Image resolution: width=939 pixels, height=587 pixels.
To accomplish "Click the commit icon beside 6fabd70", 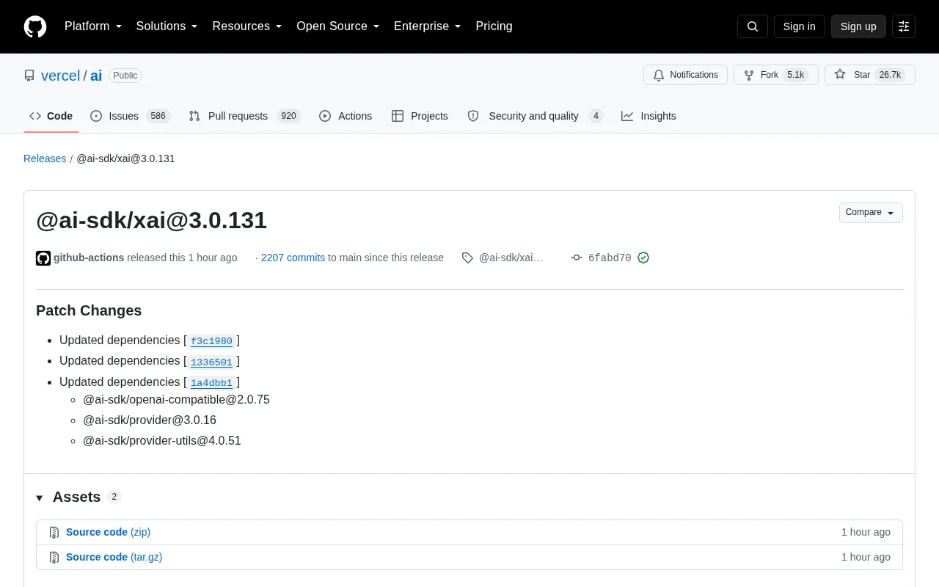I will click(577, 258).
